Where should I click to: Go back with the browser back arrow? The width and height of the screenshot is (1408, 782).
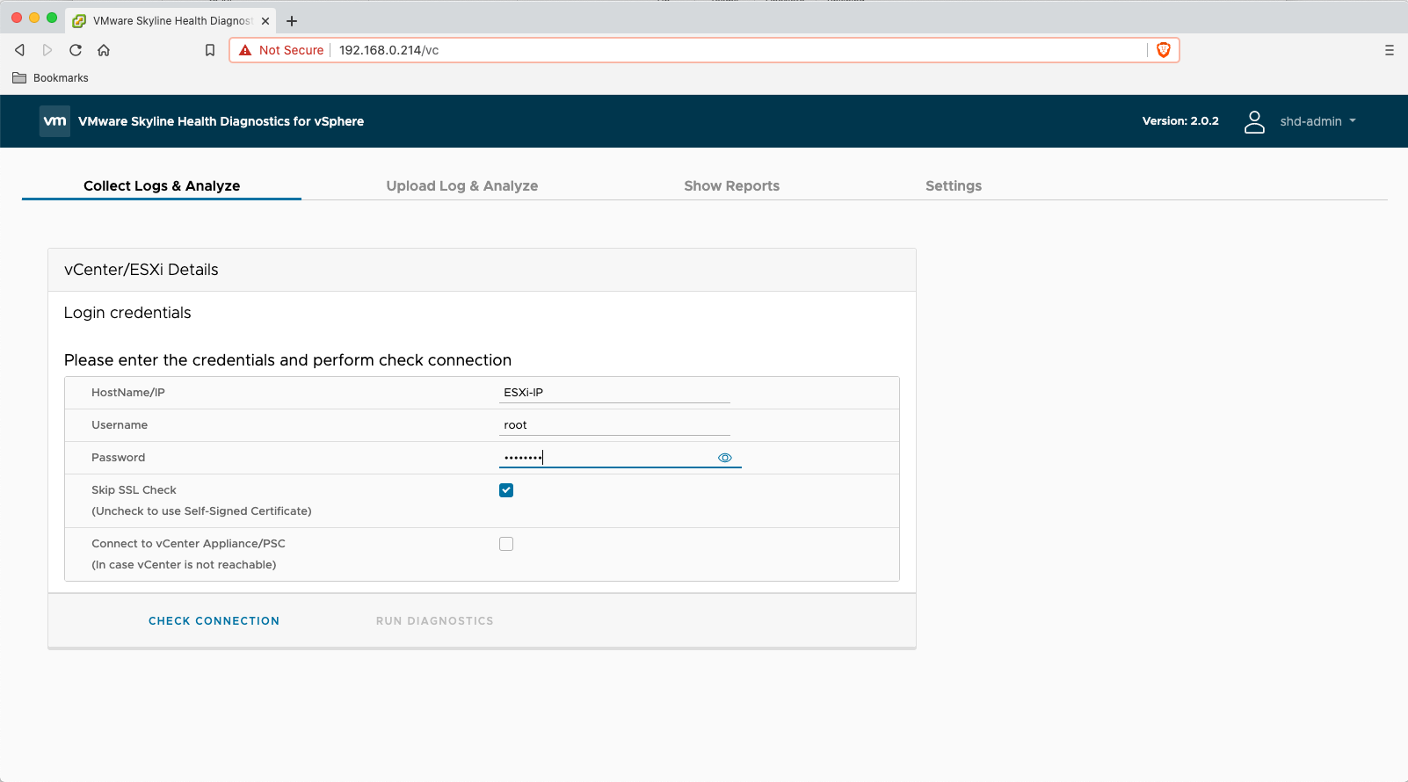(x=19, y=50)
